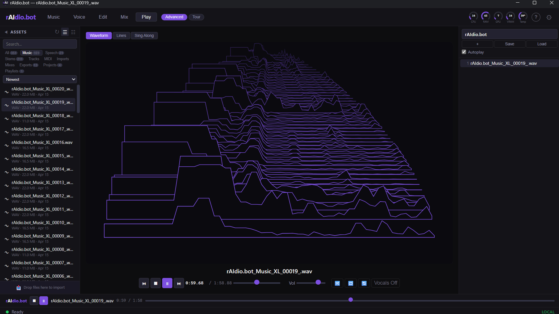Open the Play menu tab
559x314 pixels.
146,17
